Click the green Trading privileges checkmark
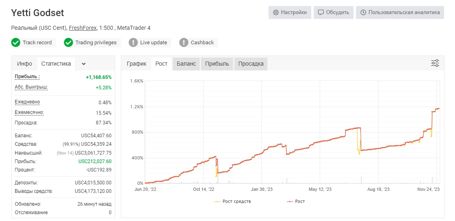 [x=68, y=43]
